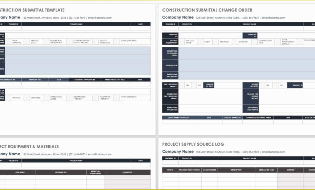Click the Client Approving Party field
The width and height of the screenshot is (315, 190).
pyautogui.click(x=179, y=122)
